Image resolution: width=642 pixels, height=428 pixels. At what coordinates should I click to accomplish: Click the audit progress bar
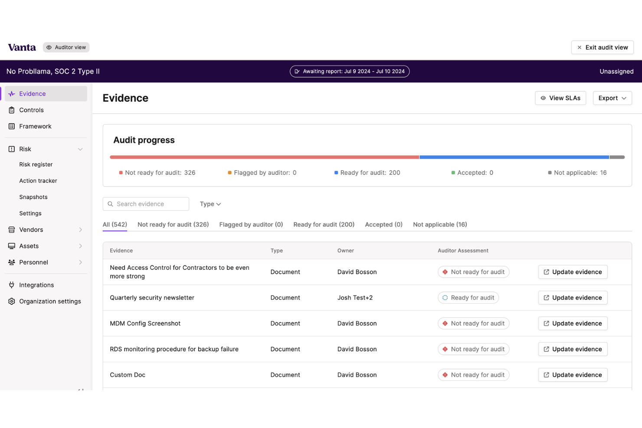click(367, 157)
